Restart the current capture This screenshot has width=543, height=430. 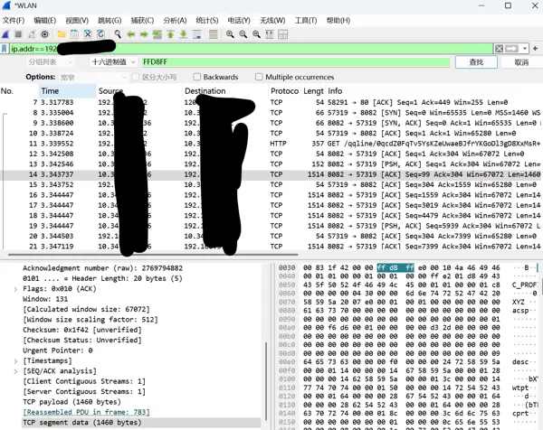tap(33, 33)
